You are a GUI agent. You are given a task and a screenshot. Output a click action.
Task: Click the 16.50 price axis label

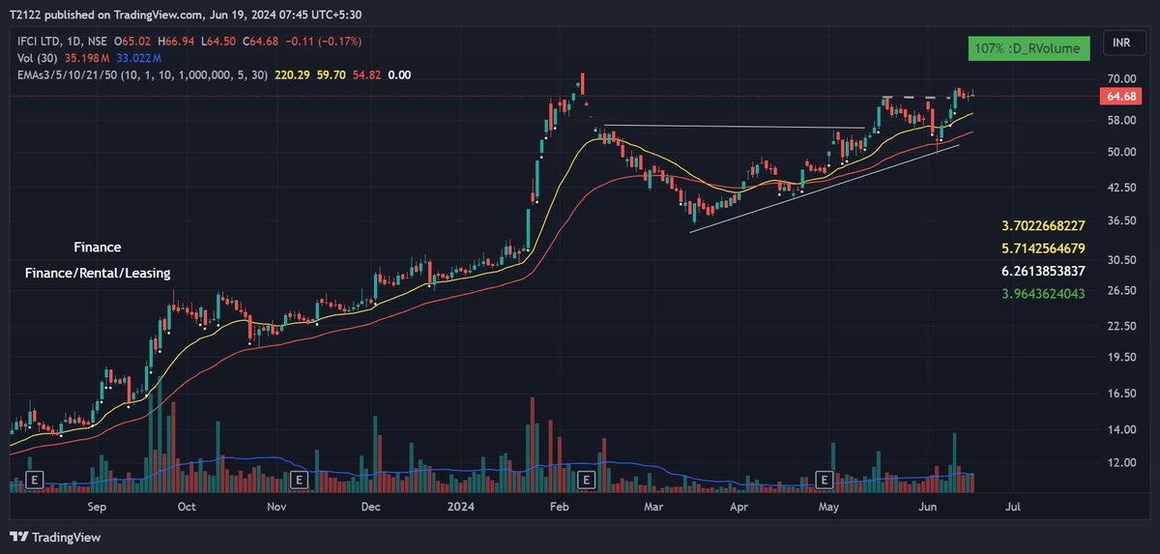pyautogui.click(x=1121, y=394)
